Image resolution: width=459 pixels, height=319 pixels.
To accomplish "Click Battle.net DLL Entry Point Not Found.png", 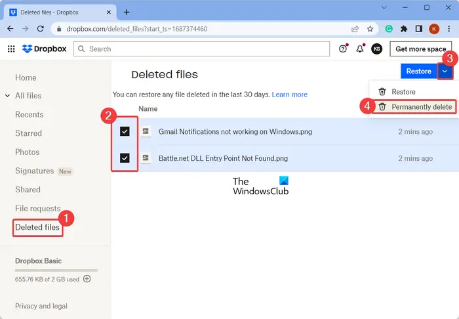I will pos(223,158).
